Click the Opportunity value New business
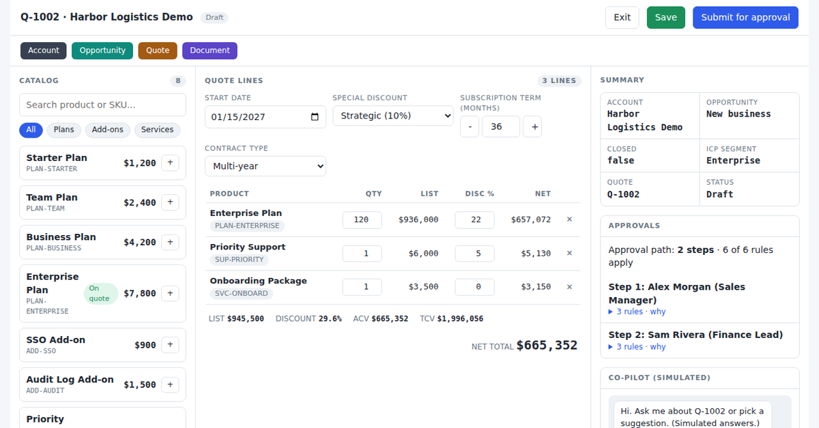The height and width of the screenshot is (428, 819). [x=738, y=114]
